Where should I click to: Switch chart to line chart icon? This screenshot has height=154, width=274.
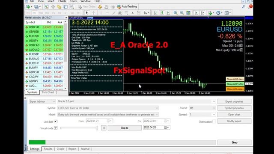168,13
